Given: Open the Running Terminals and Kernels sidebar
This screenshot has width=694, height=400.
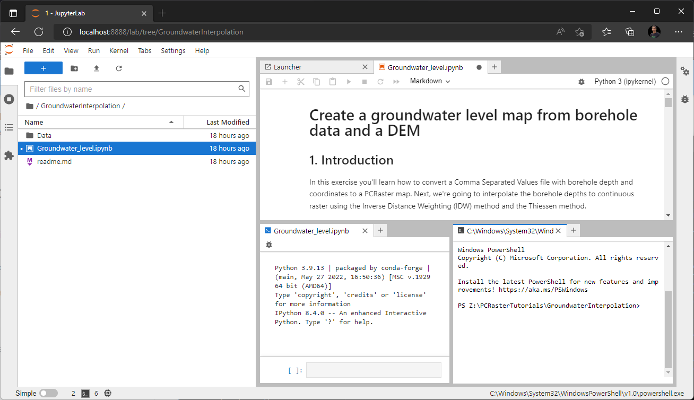Looking at the screenshot, I should point(8,99).
